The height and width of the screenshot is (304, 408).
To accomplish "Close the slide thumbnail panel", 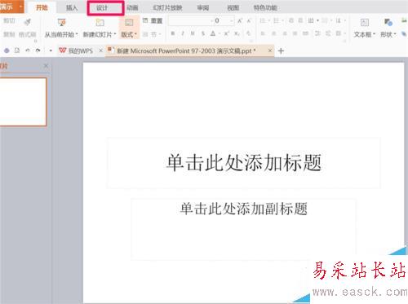I will click(x=46, y=66).
